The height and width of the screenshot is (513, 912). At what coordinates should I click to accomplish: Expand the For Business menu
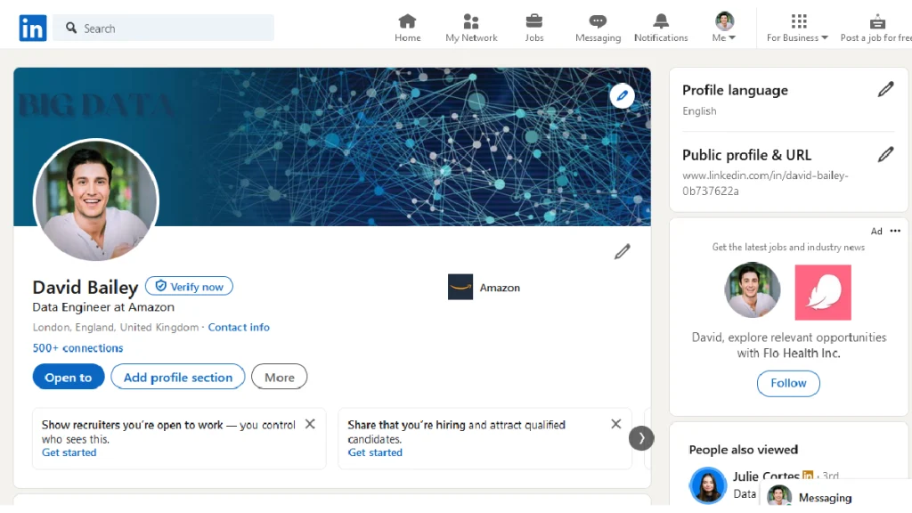point(797,27)
